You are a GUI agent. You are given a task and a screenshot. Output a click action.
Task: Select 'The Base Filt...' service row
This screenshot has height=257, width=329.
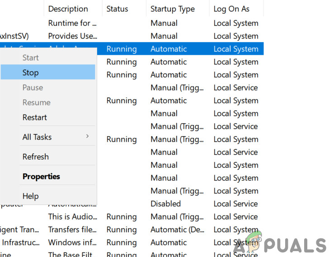click(x=72, y=254)
